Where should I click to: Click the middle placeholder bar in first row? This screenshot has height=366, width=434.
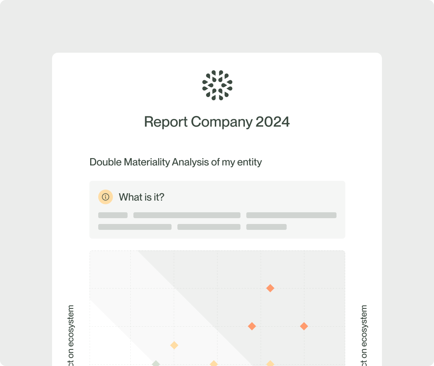(x=187, y=215)
